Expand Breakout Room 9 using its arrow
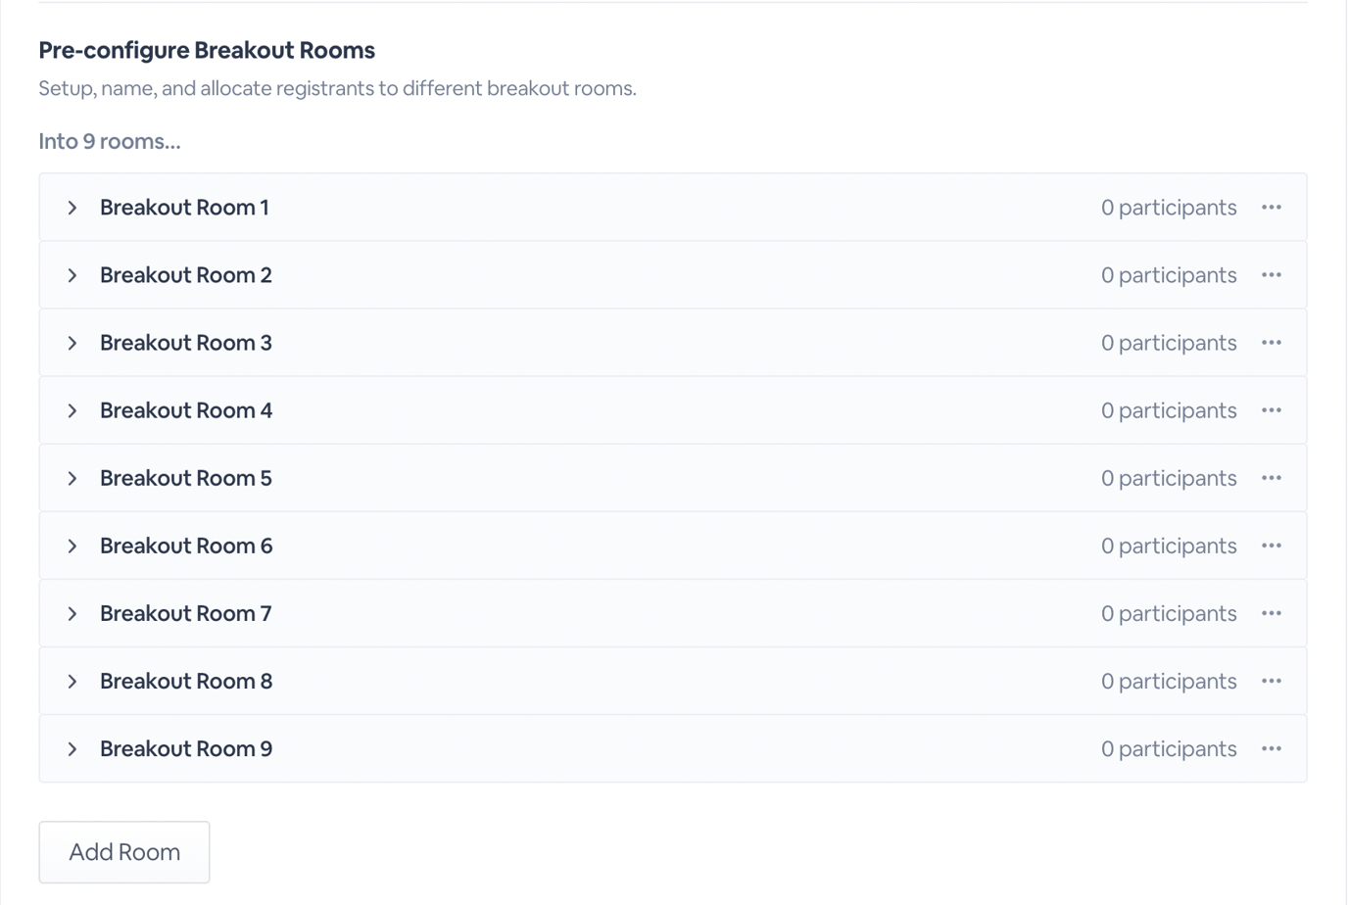 click(x=72, y=748)
